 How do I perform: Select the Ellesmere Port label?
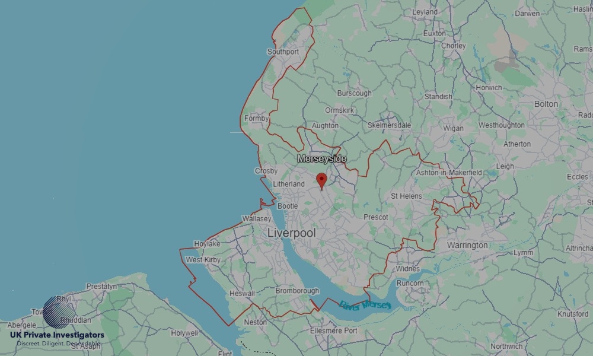tap(333, 330)
